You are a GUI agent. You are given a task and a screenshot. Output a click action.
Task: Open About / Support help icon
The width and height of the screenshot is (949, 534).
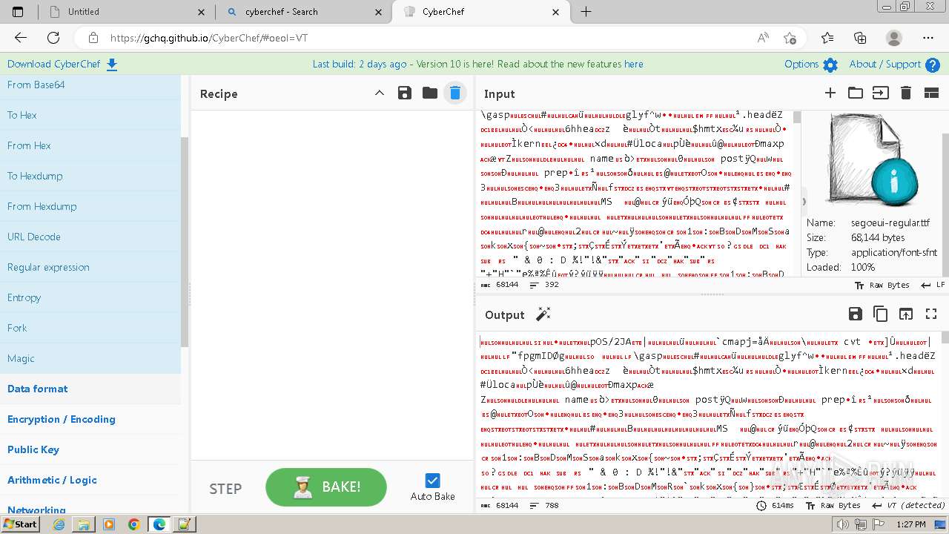933,65
